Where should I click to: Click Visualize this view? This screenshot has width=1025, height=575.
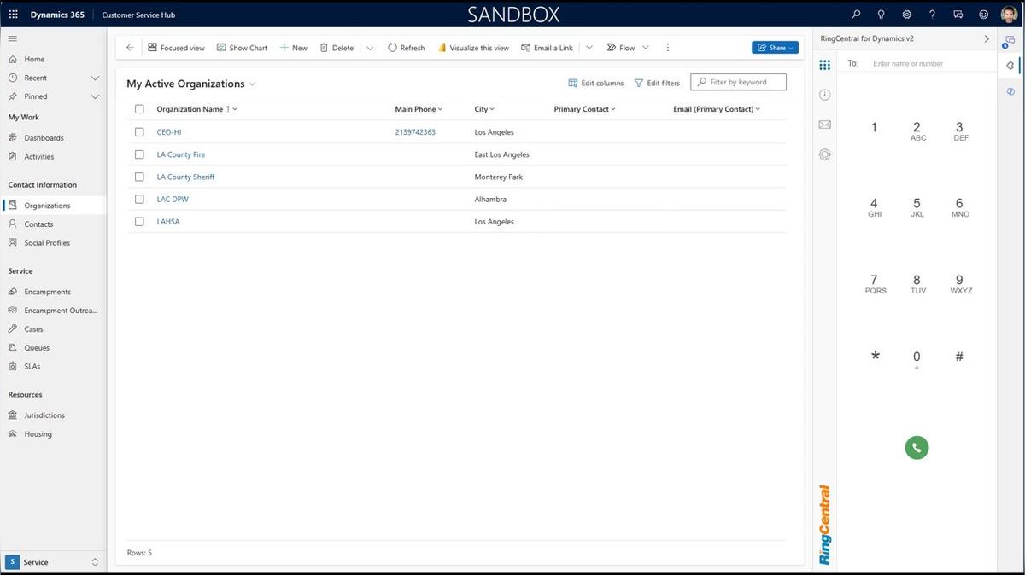[x=473, y=48]
